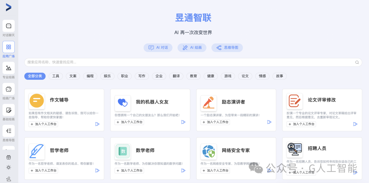Toggle the light/dark theme sun icon
This screenshot has width=369, height=183.
tap(9, 167)
